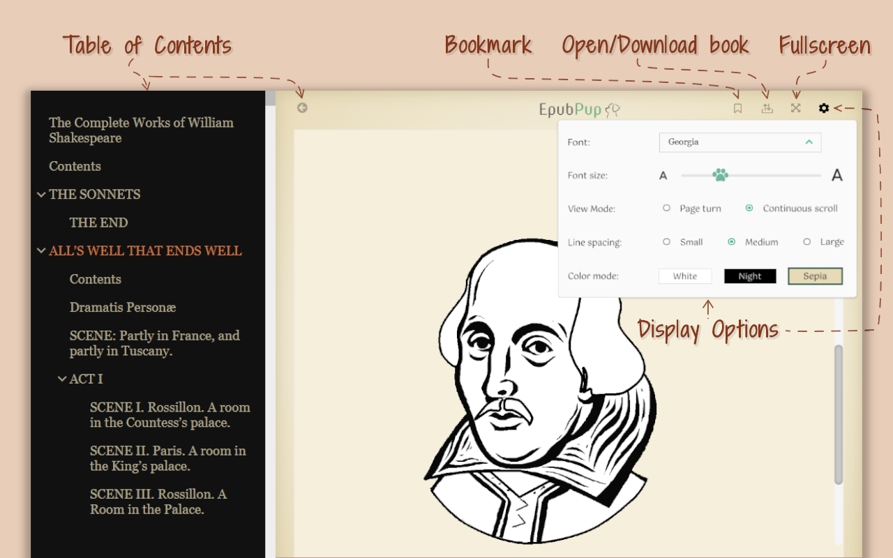Viewport: 893px width, 558px height.
Task: Click the large A to increase font size
Action: (836, 175)
